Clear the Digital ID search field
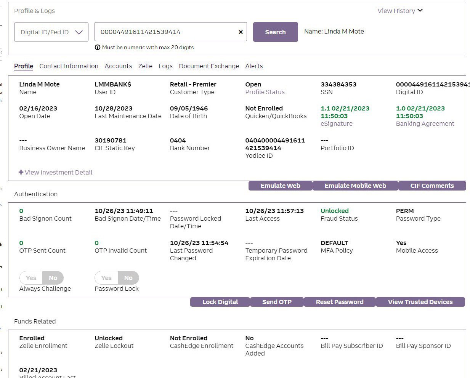 click(241, 32)
